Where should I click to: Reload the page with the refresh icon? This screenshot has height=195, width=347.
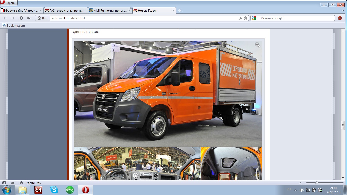coord(21,18)
